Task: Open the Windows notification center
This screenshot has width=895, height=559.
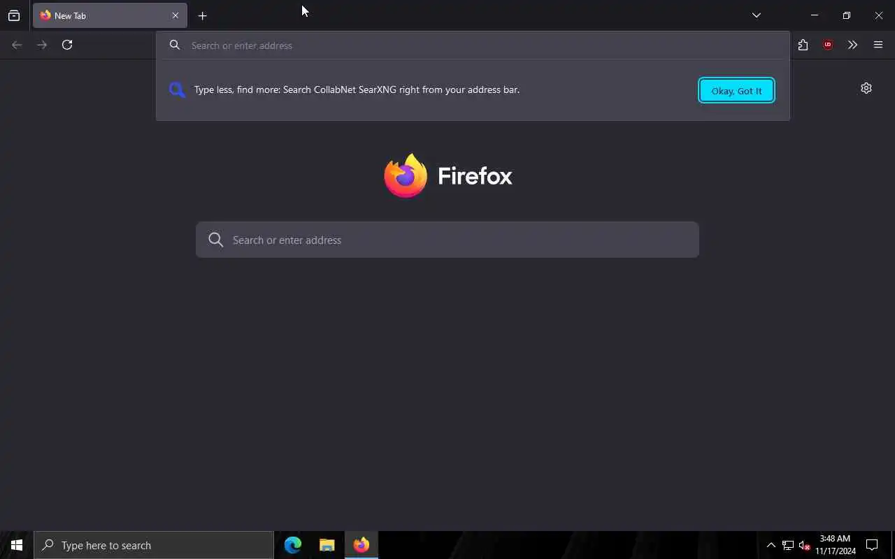Action: pos(872,545)
